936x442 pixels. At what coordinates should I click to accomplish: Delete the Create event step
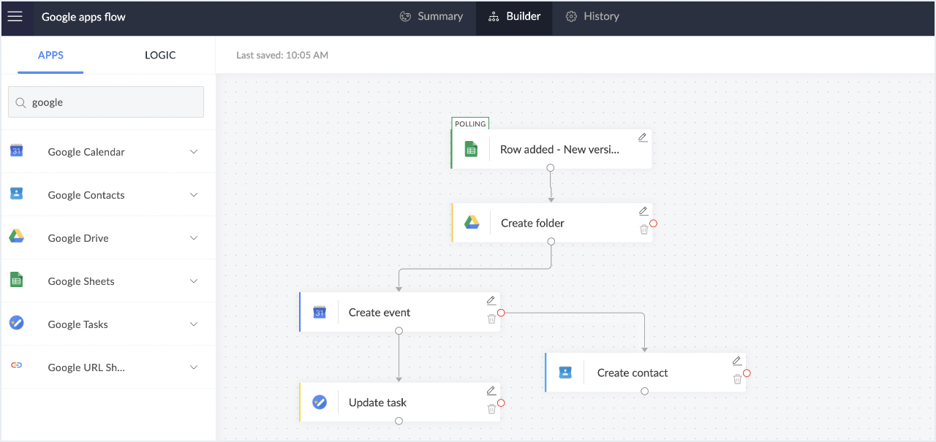491,319
